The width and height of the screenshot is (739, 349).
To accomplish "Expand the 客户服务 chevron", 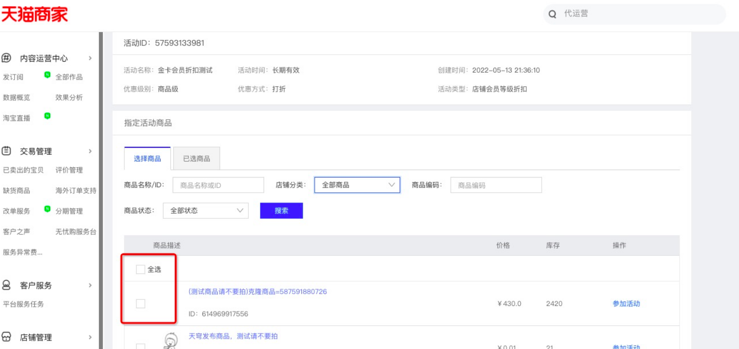I will [x=90, y=285].
